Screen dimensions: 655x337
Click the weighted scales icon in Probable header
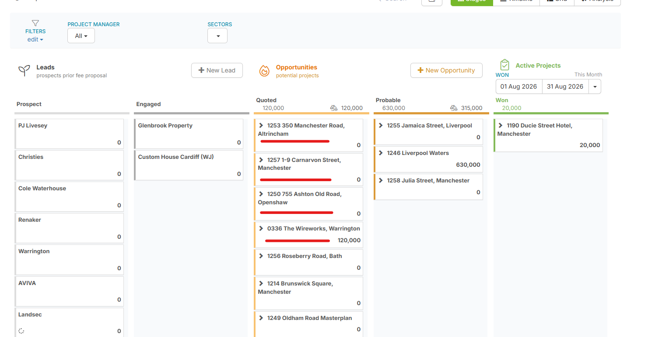pos(454,108)
